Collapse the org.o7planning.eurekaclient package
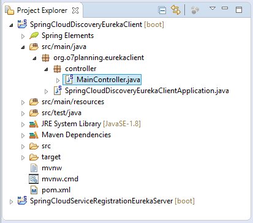This screenshot has width=253, height=223. tap(34, 58)
